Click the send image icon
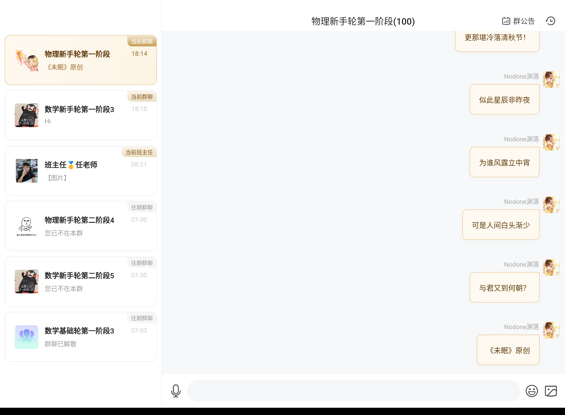 tap(551, 391)
